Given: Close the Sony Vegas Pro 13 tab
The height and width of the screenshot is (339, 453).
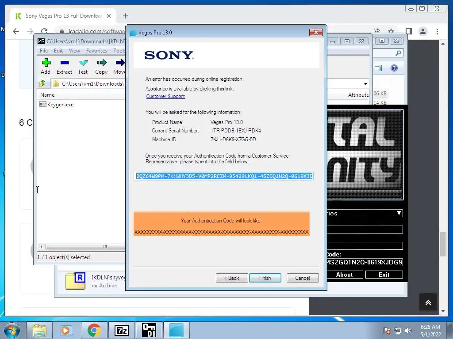Looking at the screenshot, I should 109,16.
